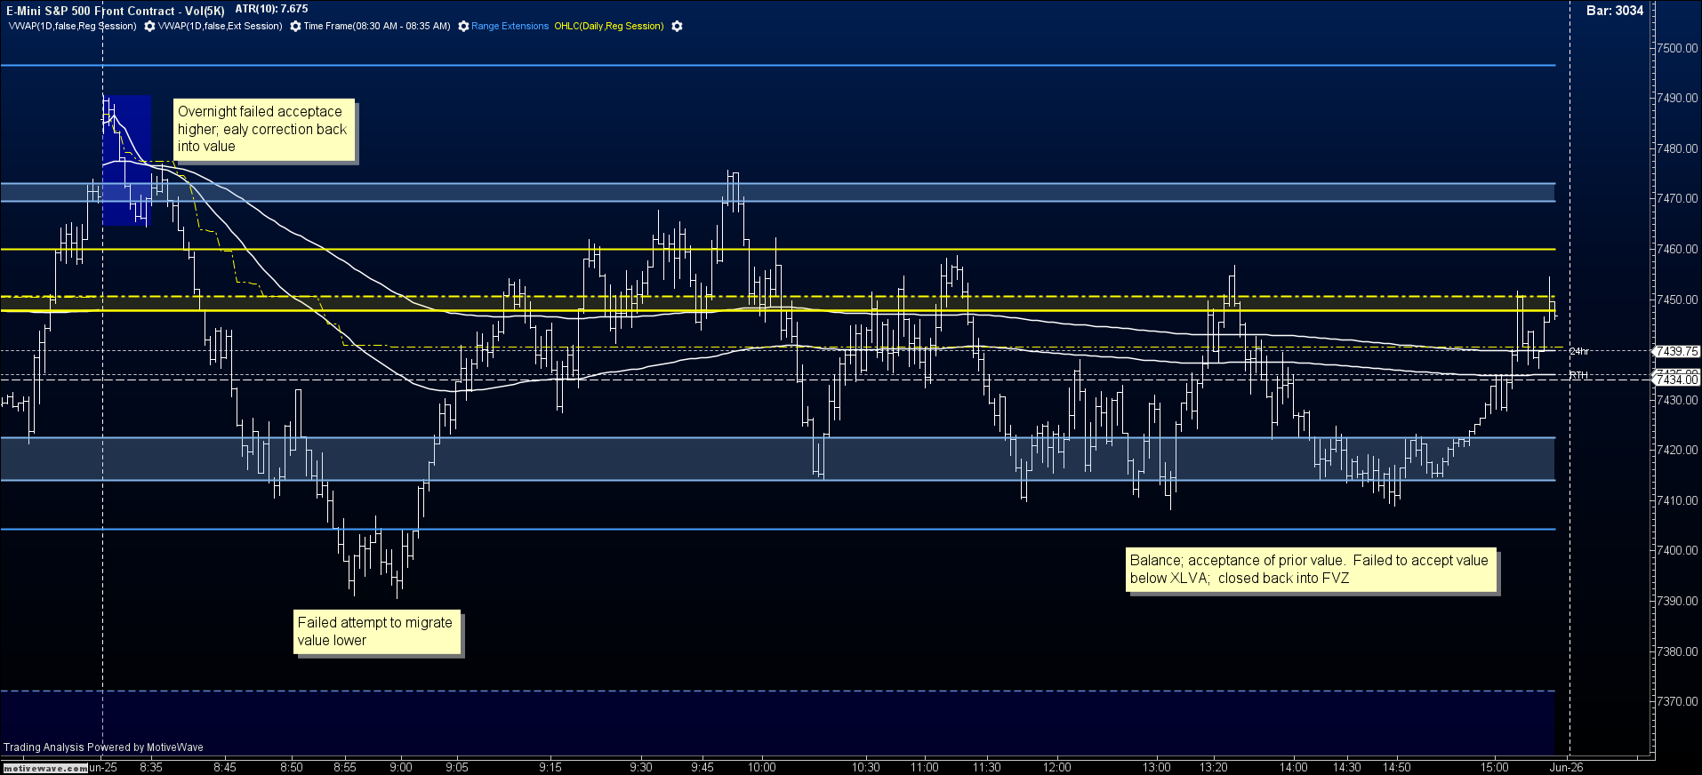Click the 10:30 time axis label
The height and width of the screenshot is (775, 1702).
pyautogui.click(x=866, y=767)
